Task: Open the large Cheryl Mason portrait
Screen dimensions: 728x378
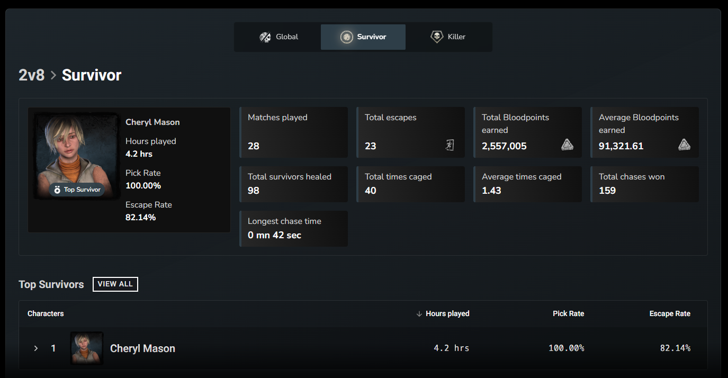Action: tap(77, 156)
